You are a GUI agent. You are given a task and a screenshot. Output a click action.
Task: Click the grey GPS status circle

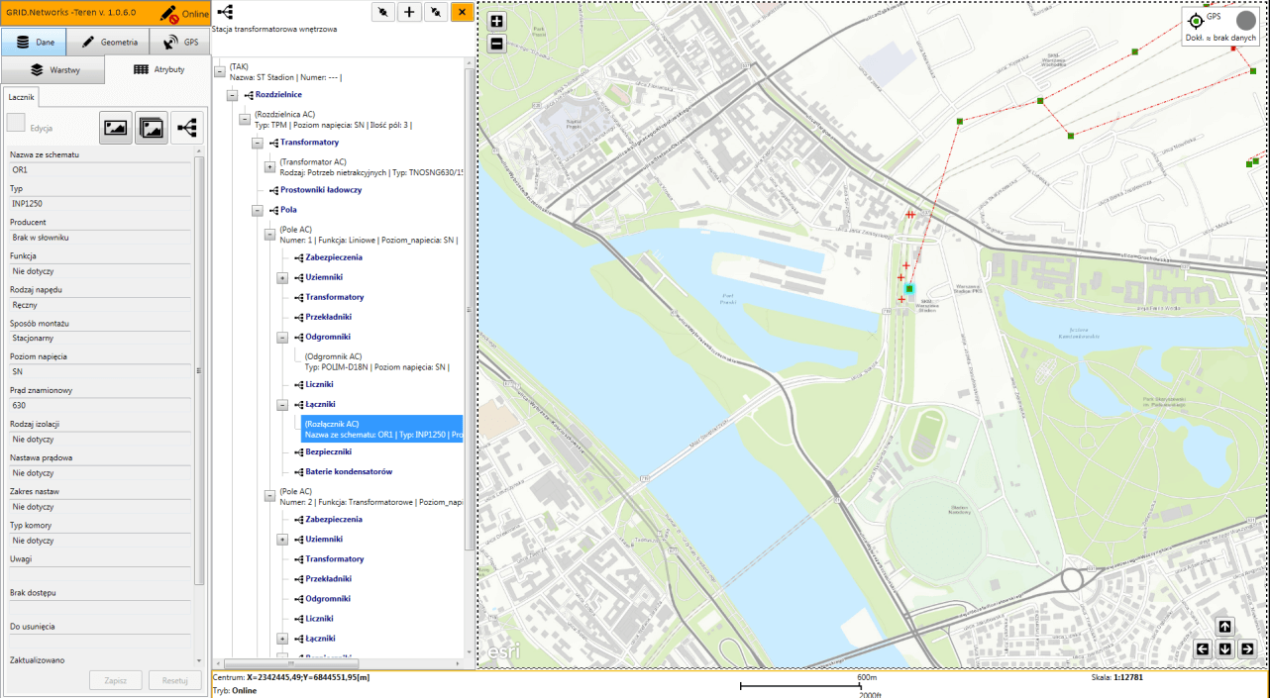coord(1246,21)
